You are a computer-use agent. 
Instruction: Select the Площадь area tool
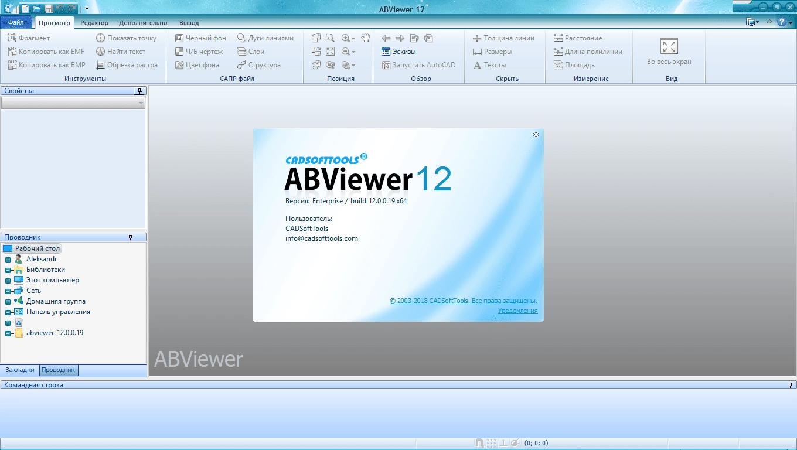pyautogui.click(x=574, y=65)
